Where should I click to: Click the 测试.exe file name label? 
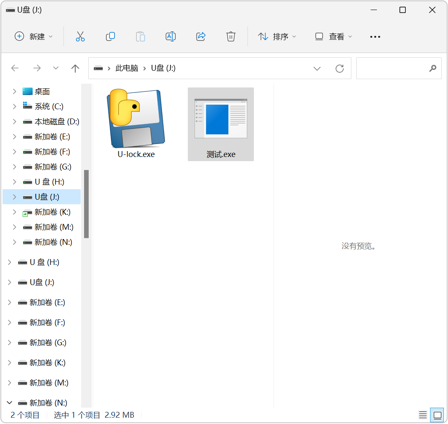click(221, 154)
